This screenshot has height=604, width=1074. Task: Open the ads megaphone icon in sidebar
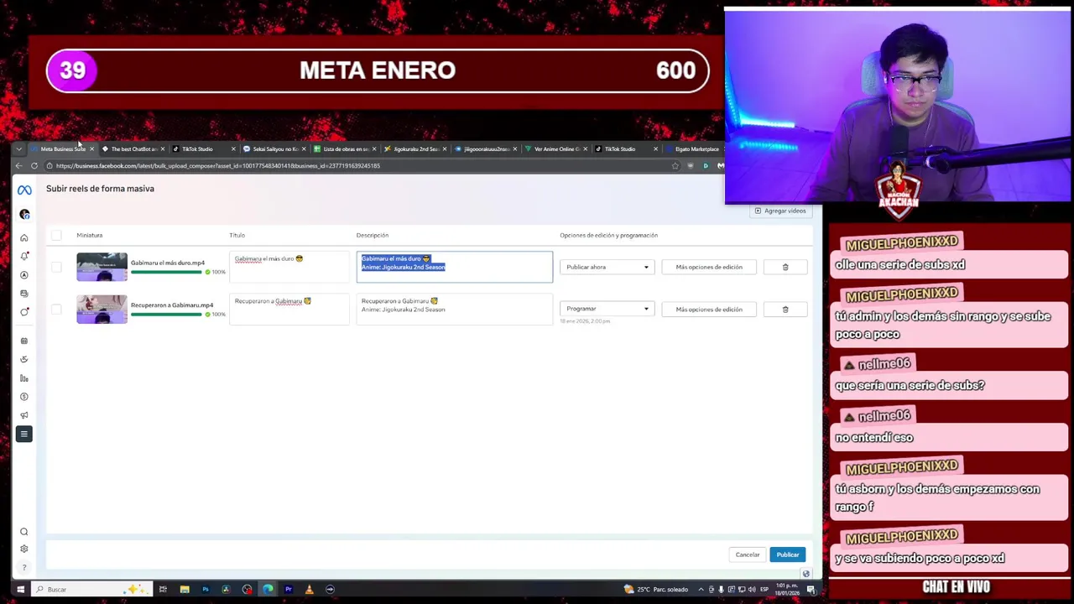tap(24, 414)
